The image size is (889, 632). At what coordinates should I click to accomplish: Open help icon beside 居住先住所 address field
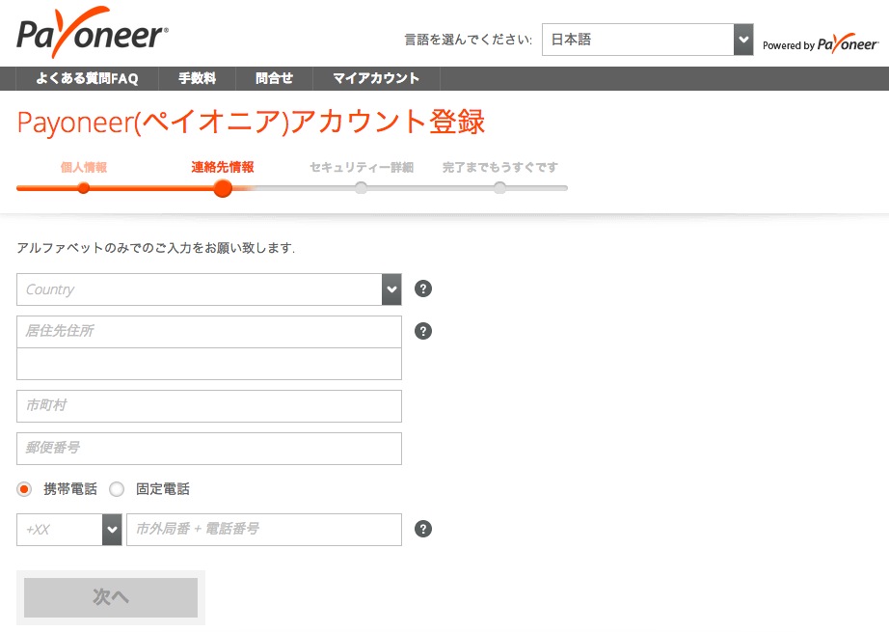pyautogui.click(x=423, y=331)
